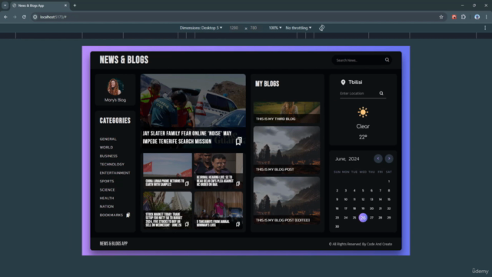Open Mary's Blog profile
This screenshot has height=277, width=492.
click(x=115, y=90)
